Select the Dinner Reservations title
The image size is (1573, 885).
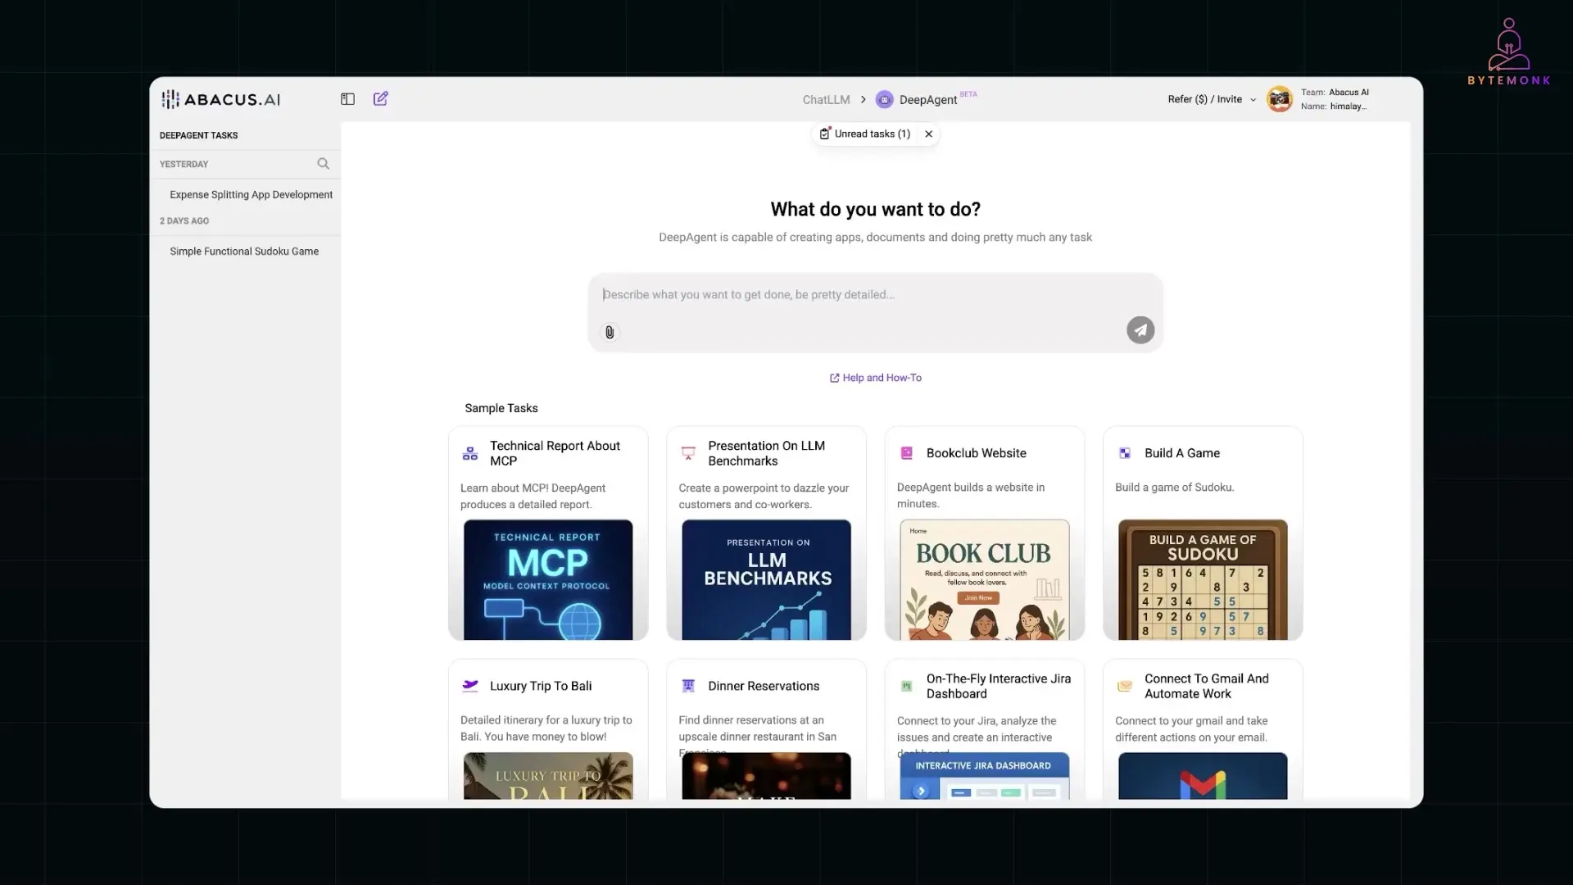point(764,686)
